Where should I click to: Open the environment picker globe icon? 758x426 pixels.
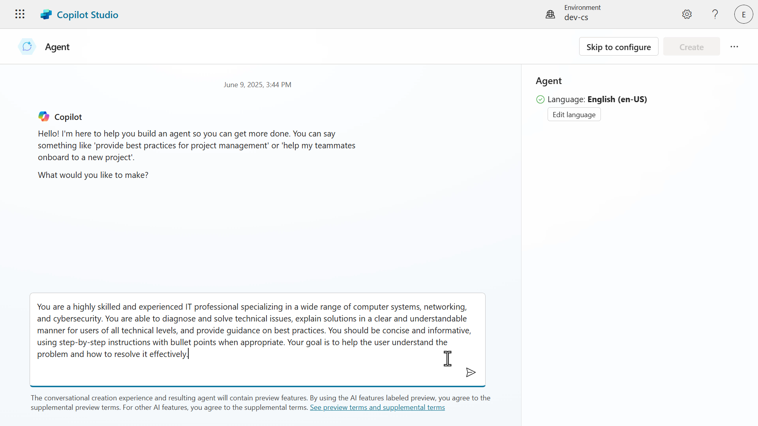(x=550, y=15)
